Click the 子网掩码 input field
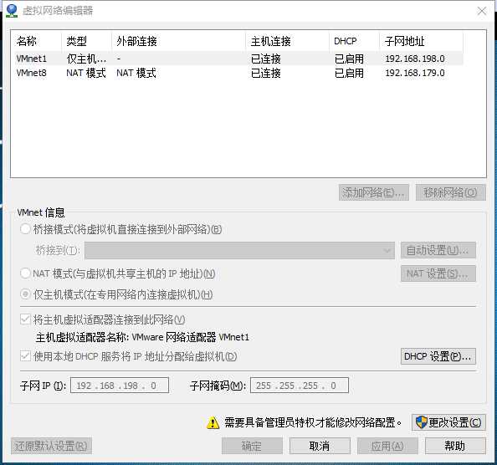The width and height of the screenshot is (497, 465). click(x=300, y=386)
